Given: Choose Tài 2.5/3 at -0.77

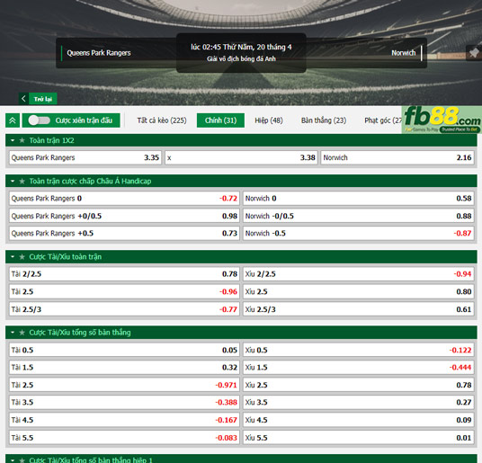Looking at the screenshot, I should (124, 309).
